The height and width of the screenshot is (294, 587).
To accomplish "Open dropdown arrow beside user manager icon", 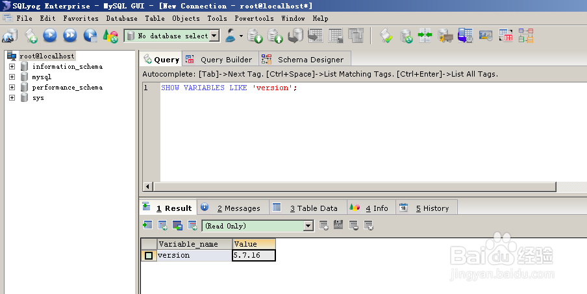I will click(241, 36).
